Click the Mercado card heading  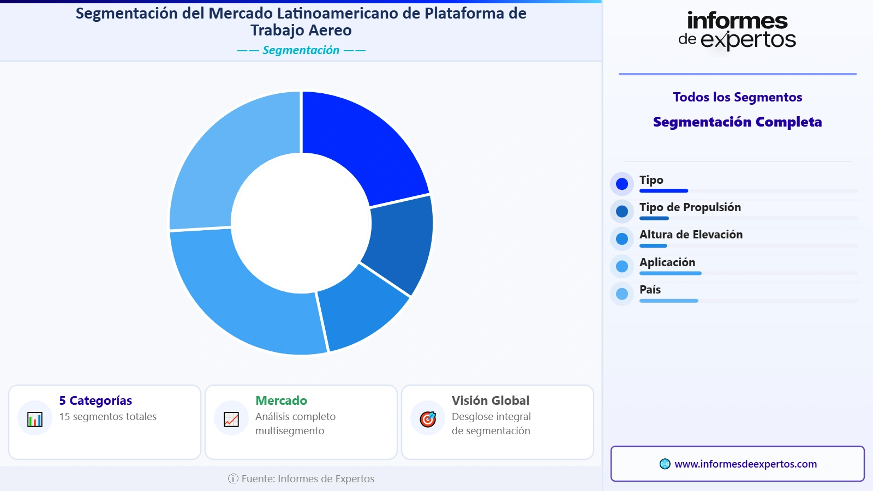coord(281,401)
